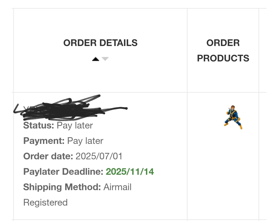278x221 pixels.
Task: Select the green 2025/11/14 deadline date
Action: pos(130,172)
